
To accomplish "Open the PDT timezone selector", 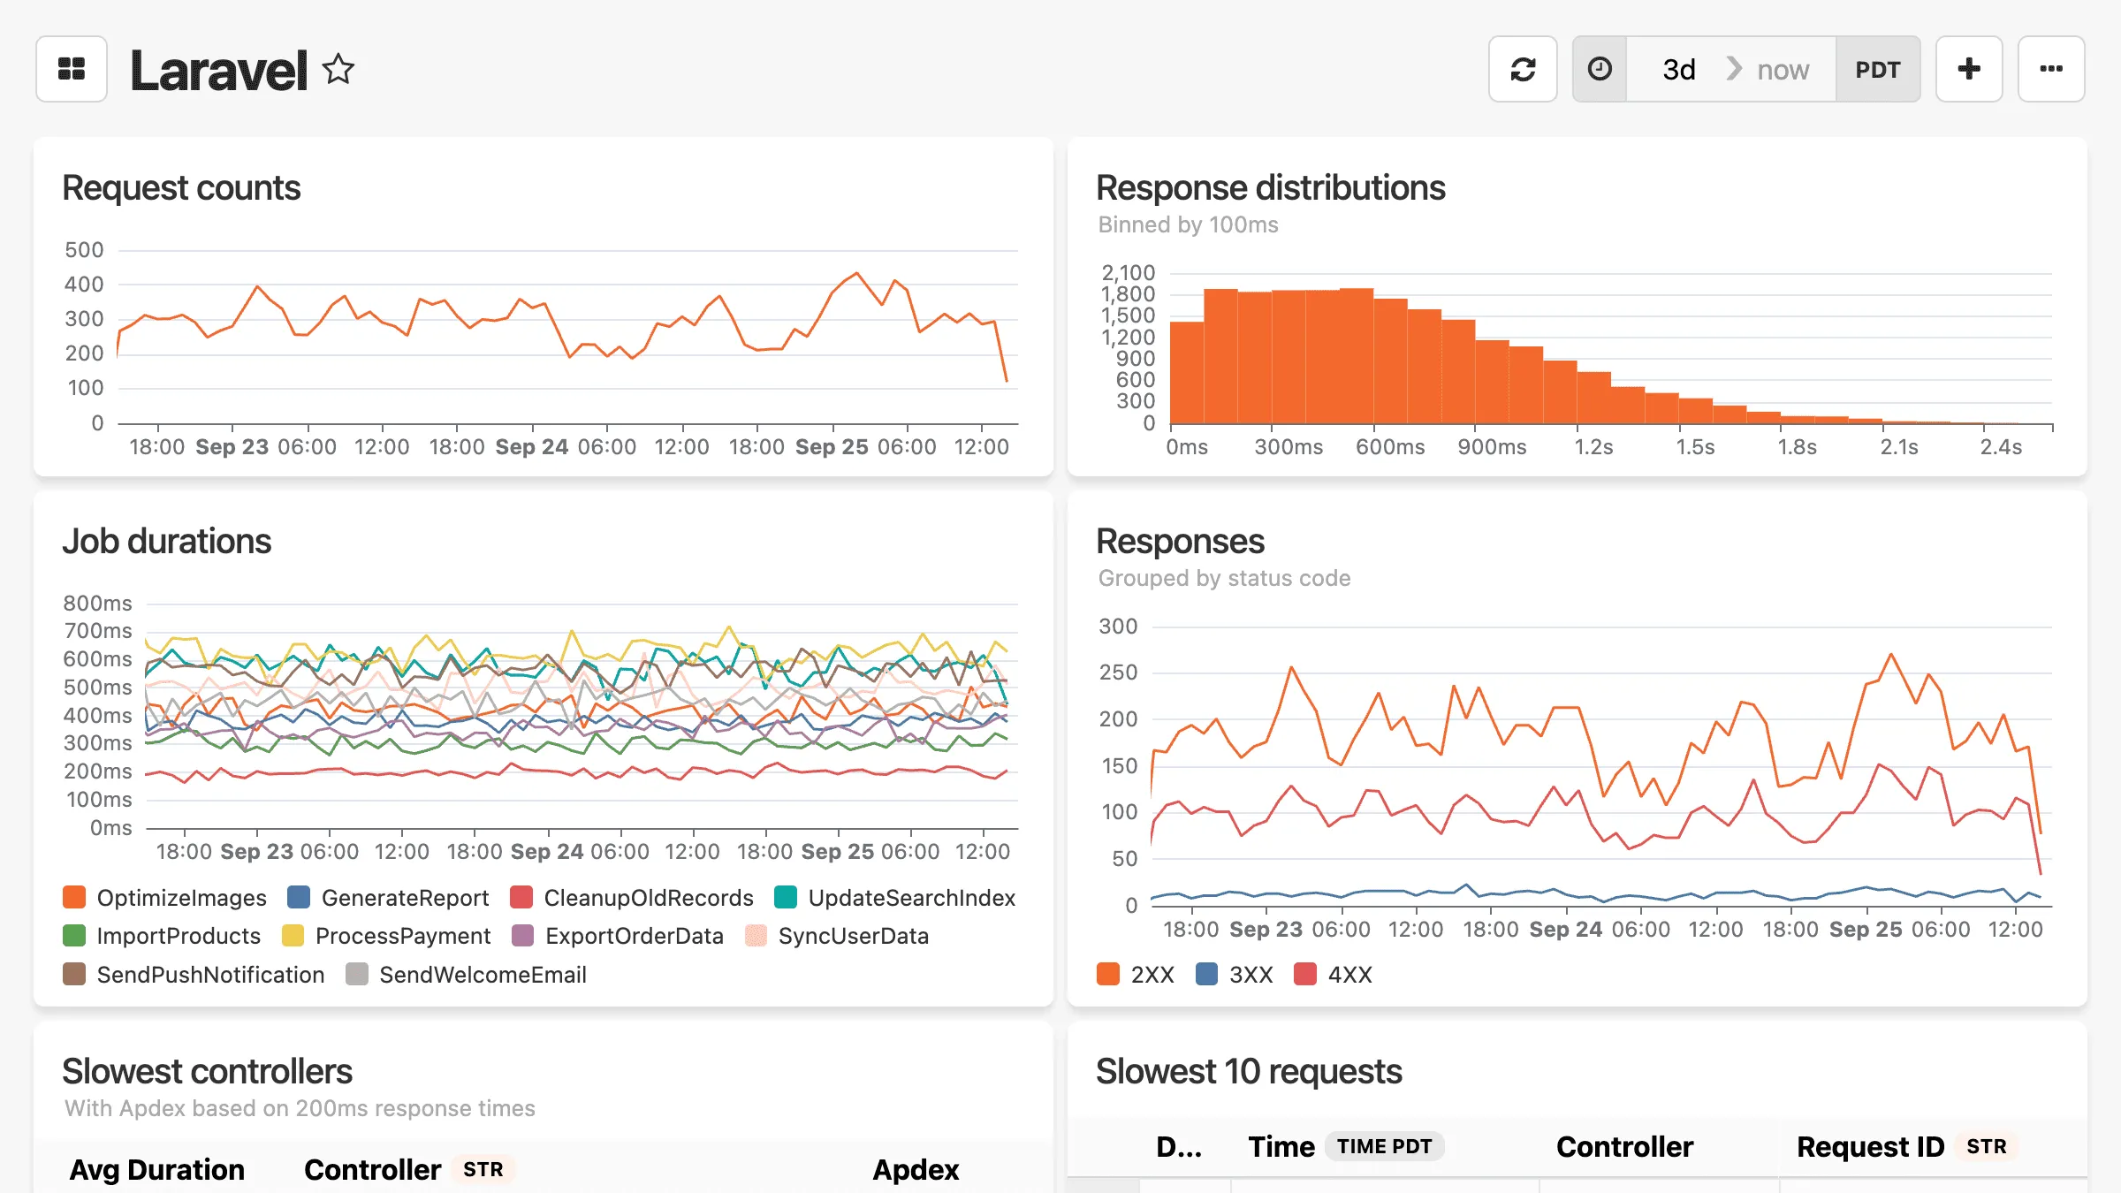I will 1878,68.
